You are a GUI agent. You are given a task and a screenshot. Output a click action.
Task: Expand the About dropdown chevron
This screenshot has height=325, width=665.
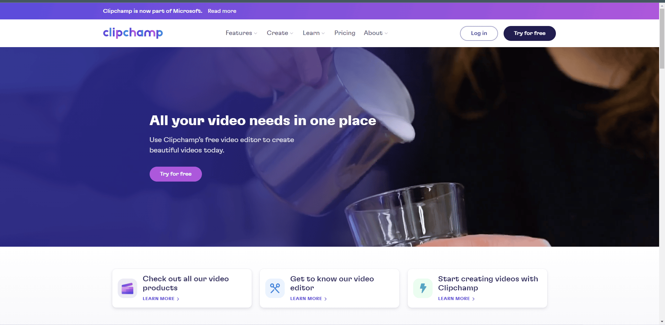(386, 33)
